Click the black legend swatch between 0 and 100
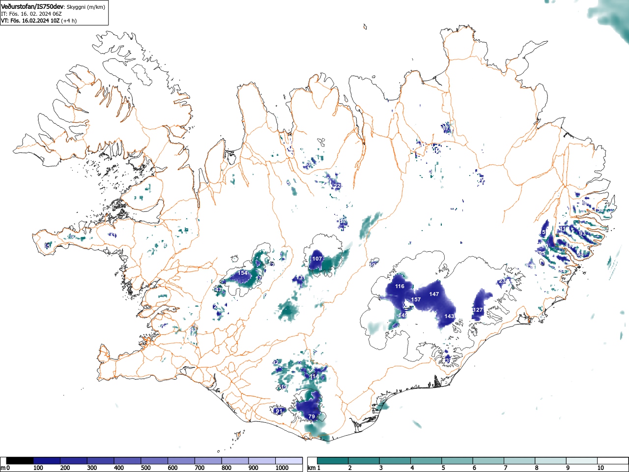This screenshot has width=629, height=472. pos(20,461)
